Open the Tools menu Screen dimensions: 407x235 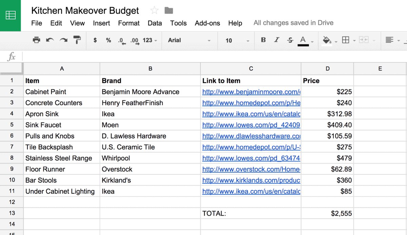pyautogui.click(x=178, y=23)
